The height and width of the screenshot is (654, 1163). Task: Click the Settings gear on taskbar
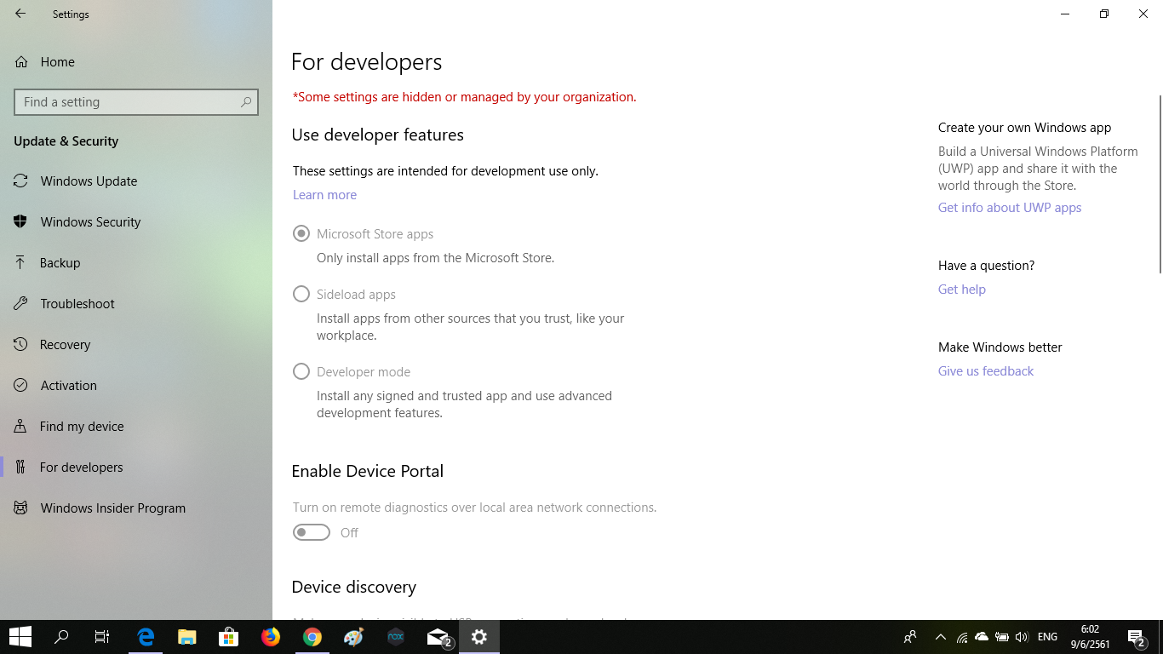479,637
